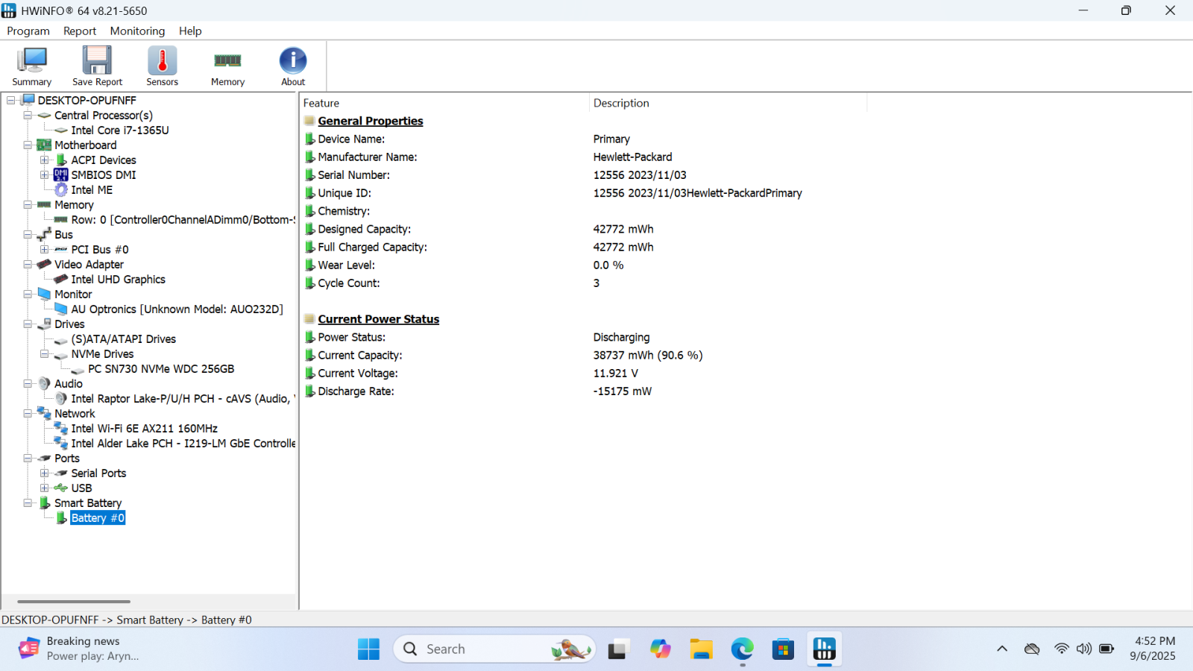Collapse the Smart Battery node
Image resolution: width=1193 pixels, height=671 pixels.
click(28, 503)
